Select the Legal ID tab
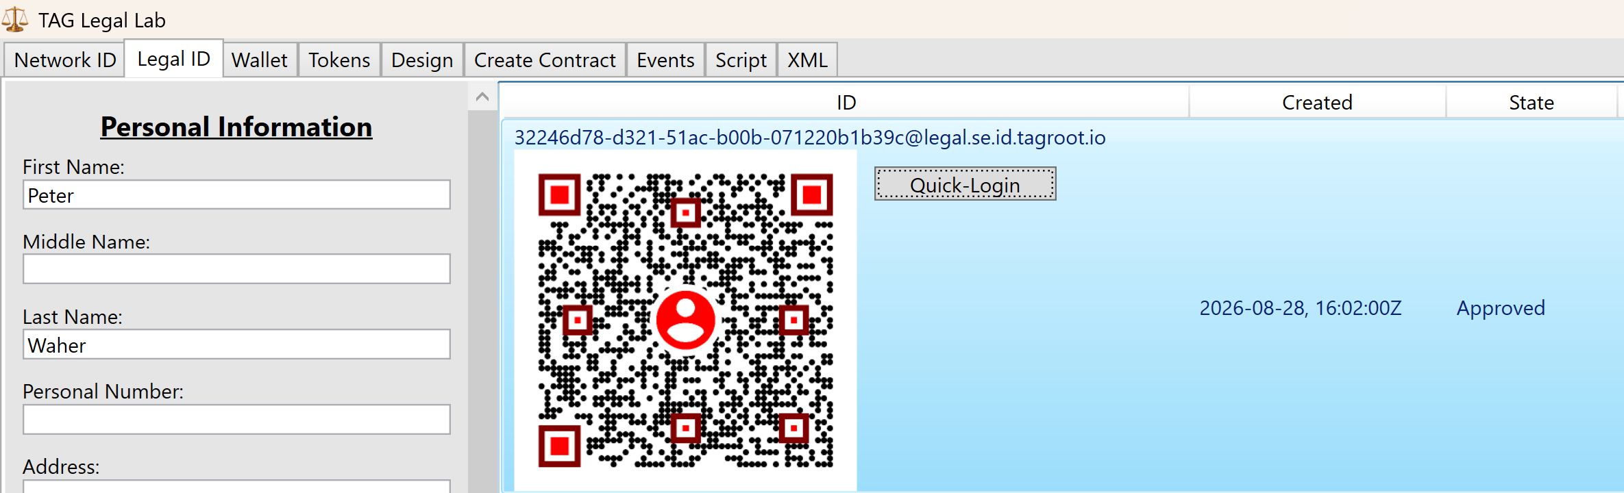This screenshot has height=493, width=1624. [x=173, y=59]
